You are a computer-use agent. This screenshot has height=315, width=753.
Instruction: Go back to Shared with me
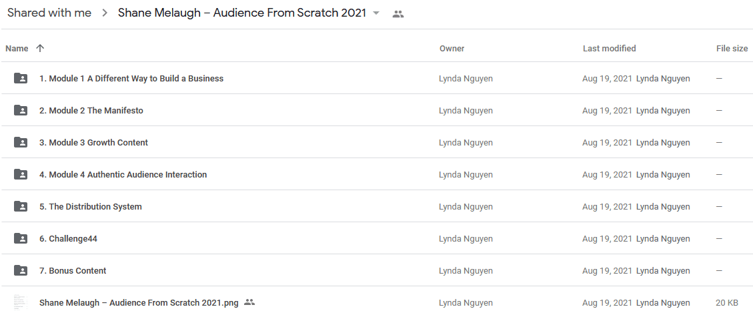pyautogui.click(x=49, y=13)
